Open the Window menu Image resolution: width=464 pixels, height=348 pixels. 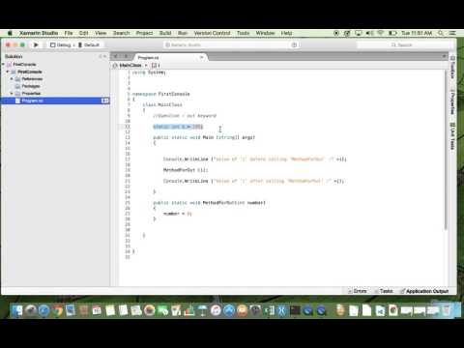pos(265,33)
